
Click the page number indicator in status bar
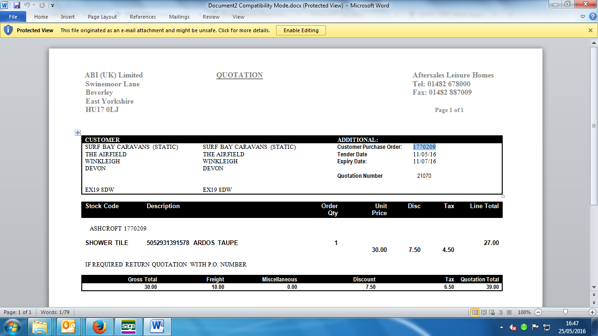[18, 312]
